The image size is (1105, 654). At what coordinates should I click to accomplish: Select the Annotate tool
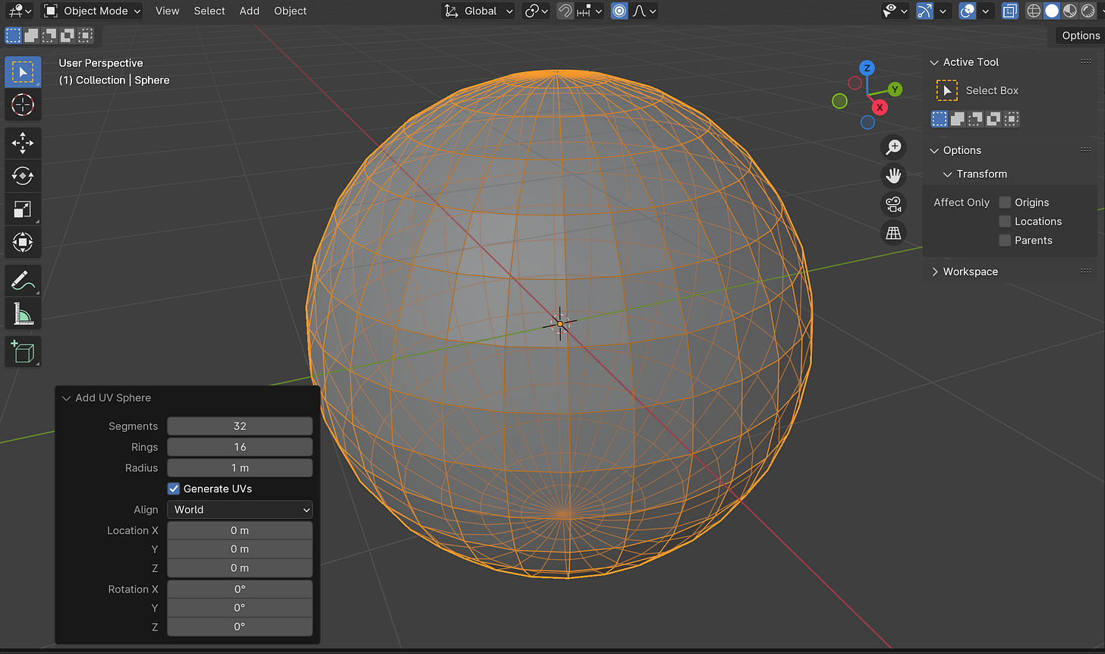(x=23, y=281)
